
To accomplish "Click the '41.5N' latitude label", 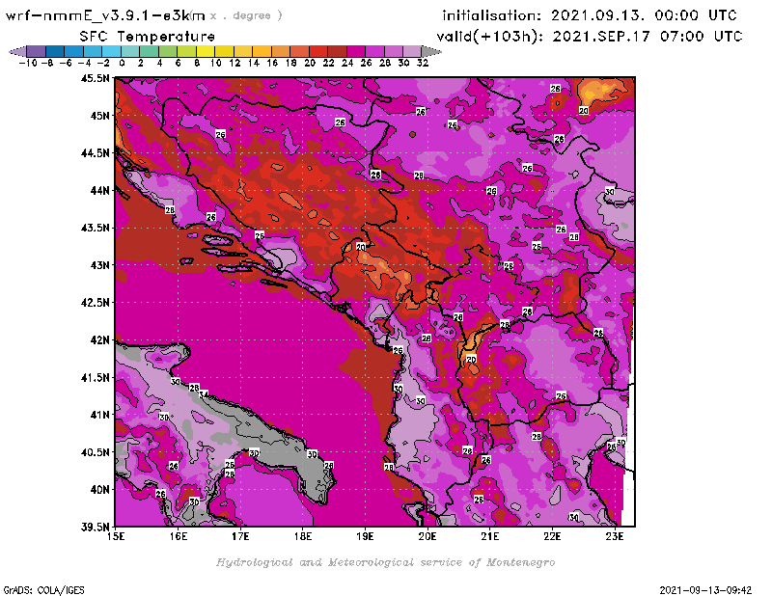I will coord(95,377).
